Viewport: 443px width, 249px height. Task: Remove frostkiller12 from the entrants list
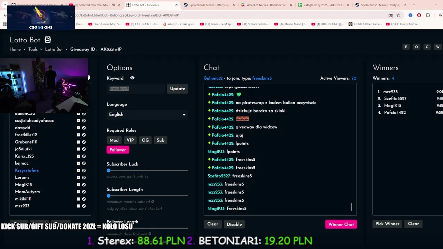coord(79,135)
